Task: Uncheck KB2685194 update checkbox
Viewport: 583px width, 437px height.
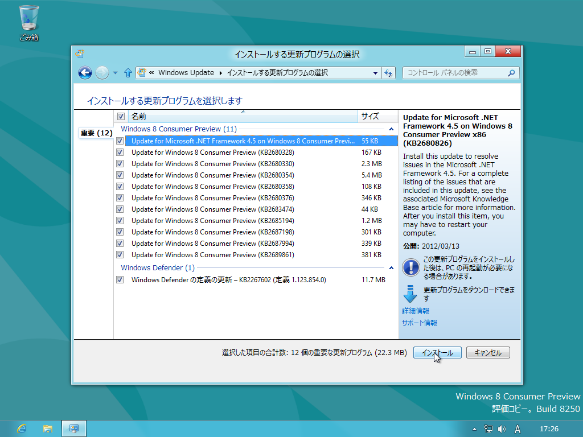Action: (120, 221)
